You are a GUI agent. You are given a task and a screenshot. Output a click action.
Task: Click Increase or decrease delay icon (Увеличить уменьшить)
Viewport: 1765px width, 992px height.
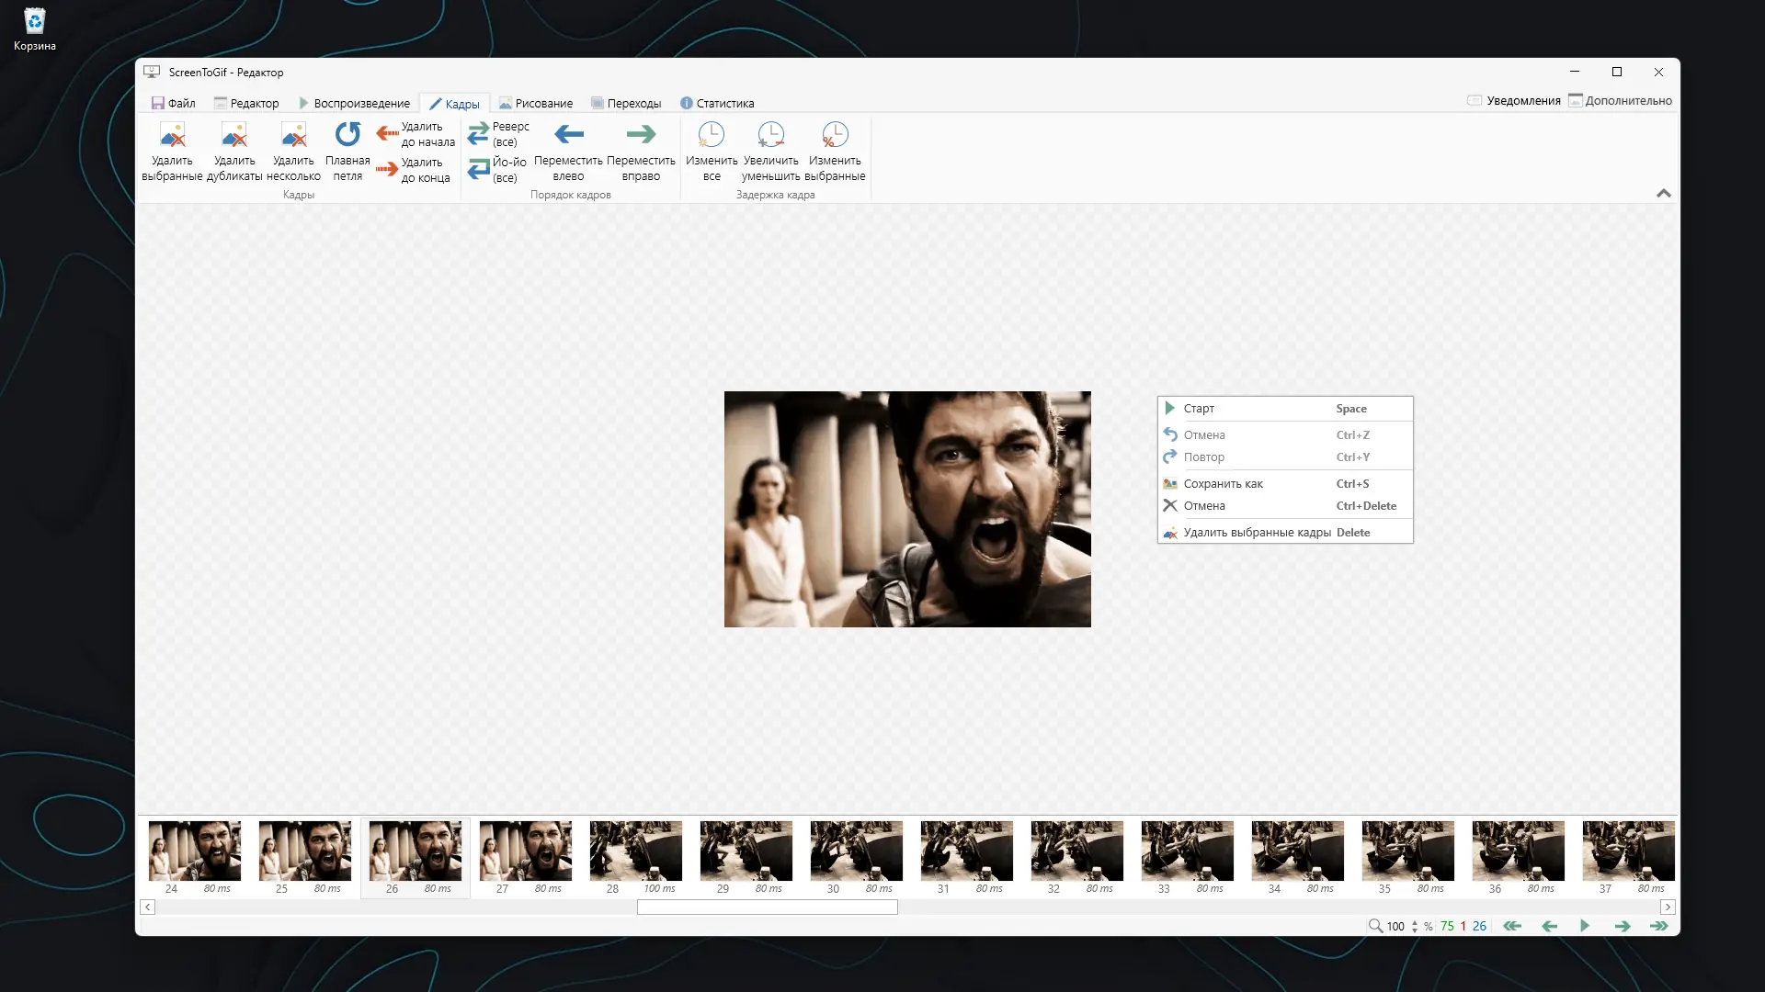coord(770,136)
